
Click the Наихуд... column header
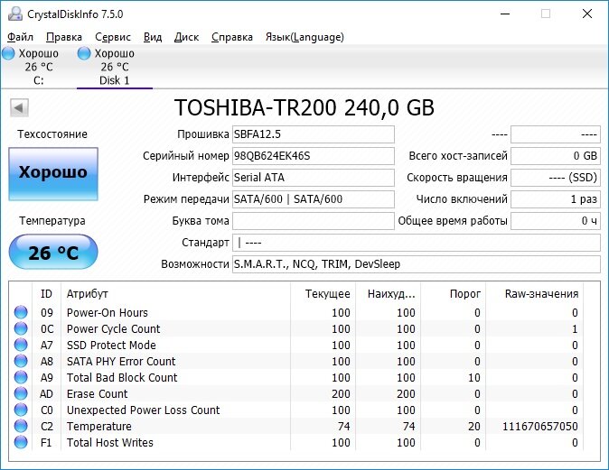click(x=388, y=294)
